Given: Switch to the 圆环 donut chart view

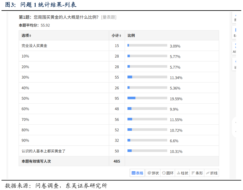Looking at the screenshot, I should [168, 173].
